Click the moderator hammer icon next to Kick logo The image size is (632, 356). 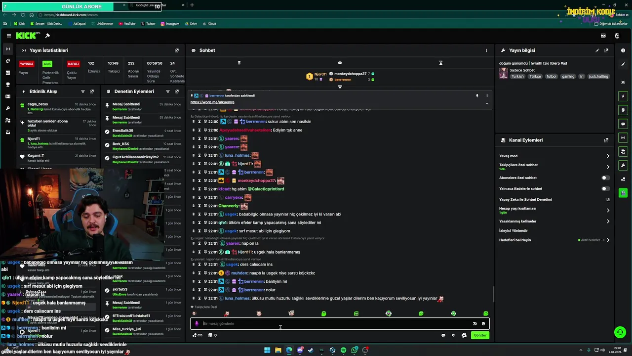point(47,36)
